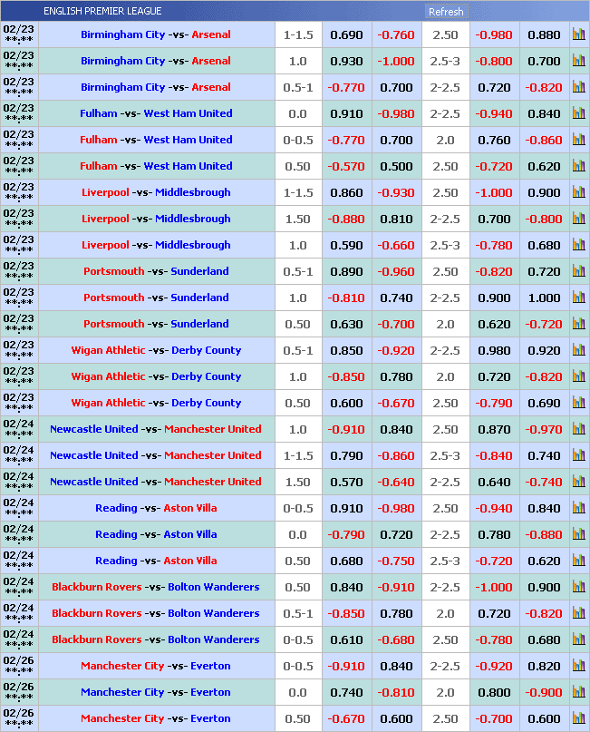Image resolution: width=590 pixels, height=732 pixels.
Task: Click the Refresh button in the header
Action: pyautogui.click(x=446, y=12)
